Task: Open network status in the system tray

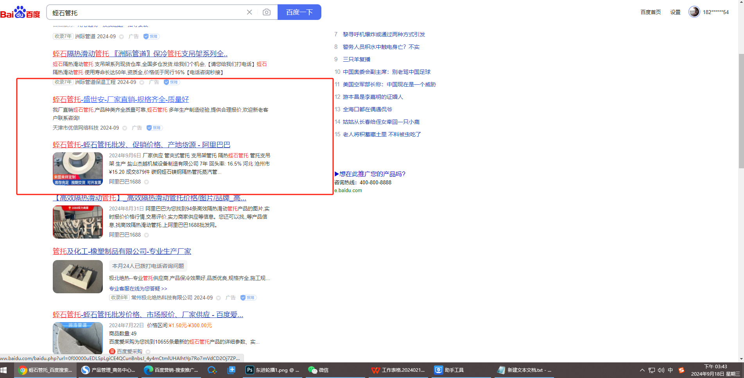Action: tap(651, 370)
